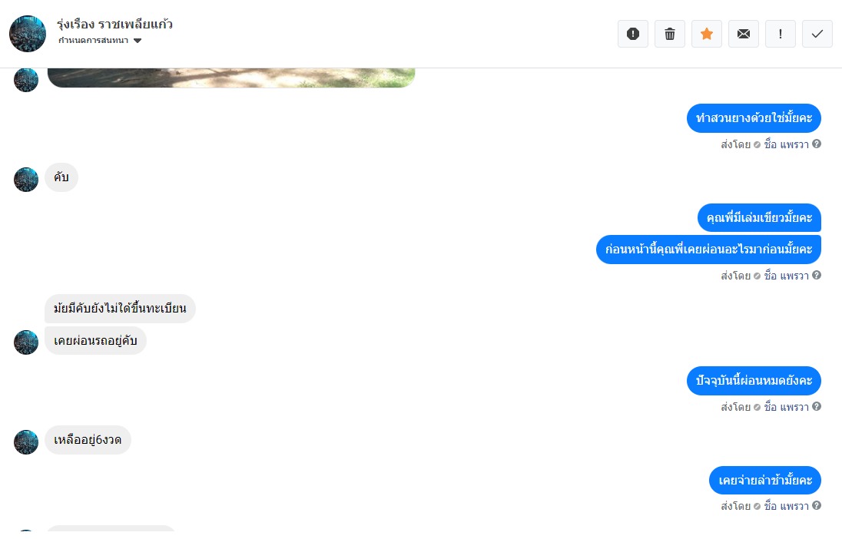Screen dimensions: 842x539
Task: Open the contact profile picture in header
Action: point(28,34)
